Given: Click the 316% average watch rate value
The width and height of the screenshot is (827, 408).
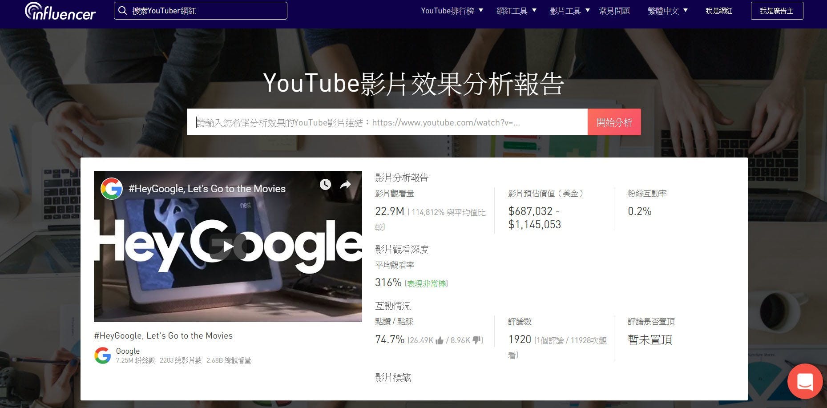Looking at the screenshot, I should [388, 282].
